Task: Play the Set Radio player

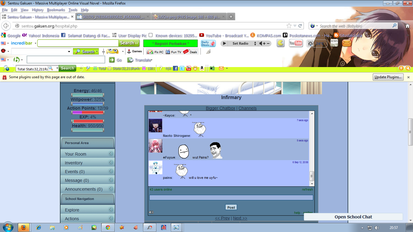Action: coord(224,43)
